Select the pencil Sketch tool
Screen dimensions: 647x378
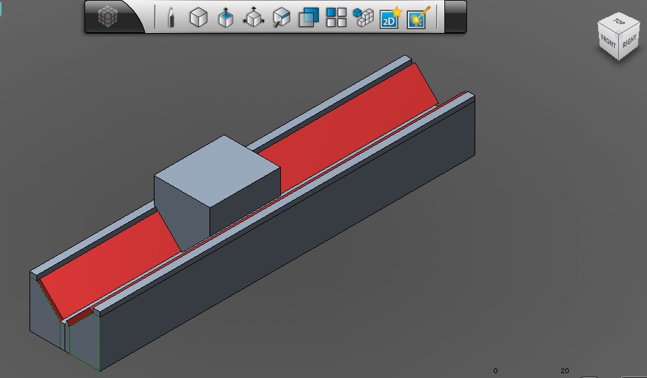(x=171, y=17)
